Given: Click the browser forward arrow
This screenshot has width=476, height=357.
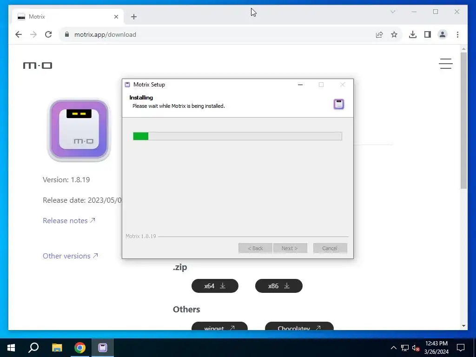Looking at the screenshot, I should pyautogui.click(x=33, y=34).
